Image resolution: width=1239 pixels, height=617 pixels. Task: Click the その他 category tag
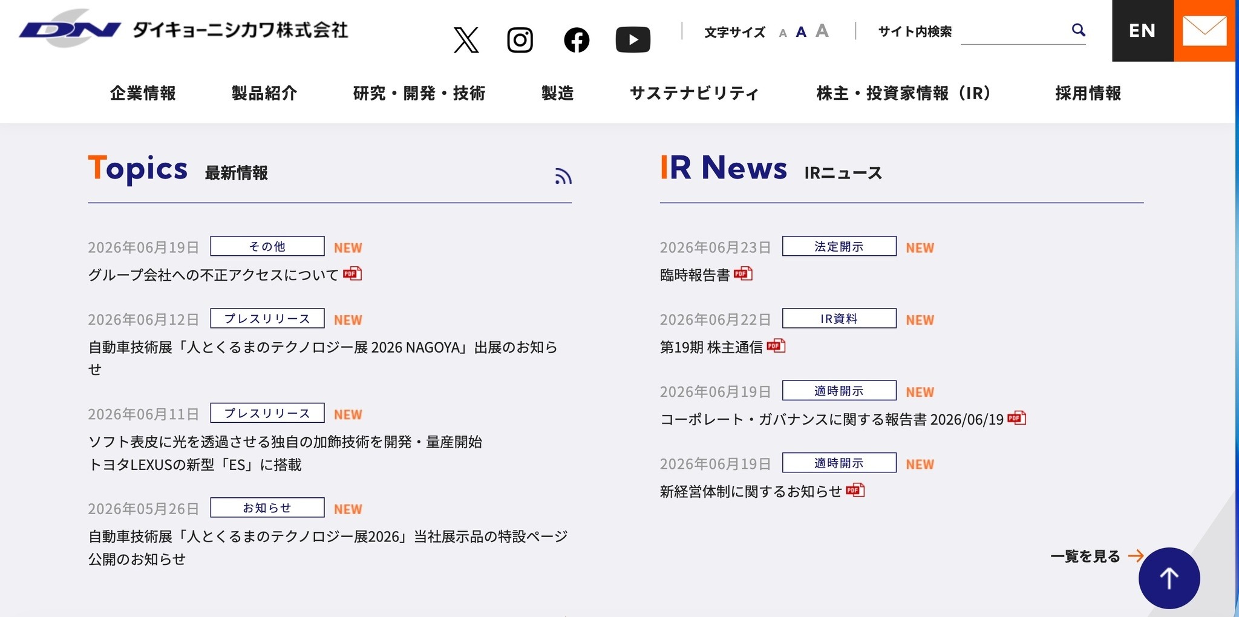[x=267, y=246]
